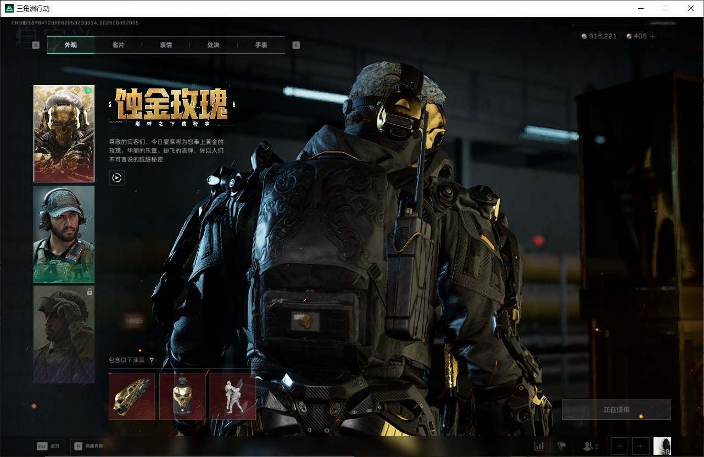
Task: Click the lock icon on third skin
Action: click(90, 292)
